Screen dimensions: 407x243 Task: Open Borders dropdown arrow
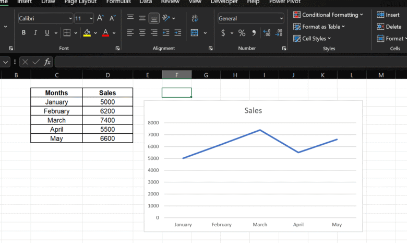click(76, 33)
